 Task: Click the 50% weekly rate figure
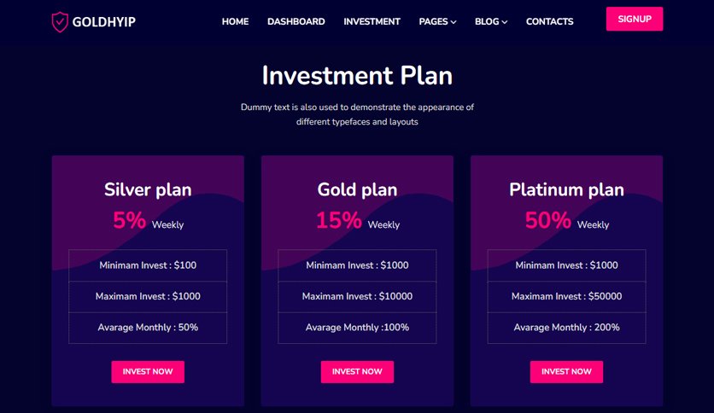tap(547, 221)
